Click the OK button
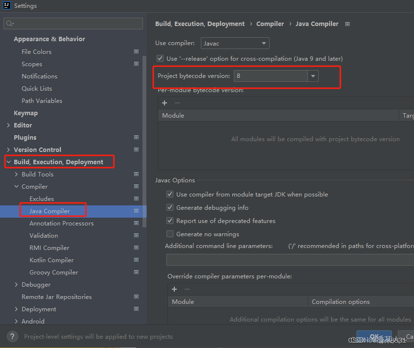This screenshot has height=348, width=414. point(374,336)
